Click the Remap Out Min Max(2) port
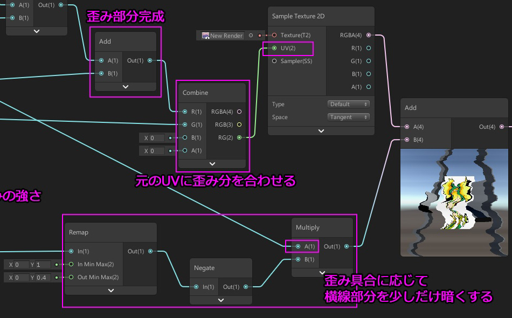 (x=71, y=277)
